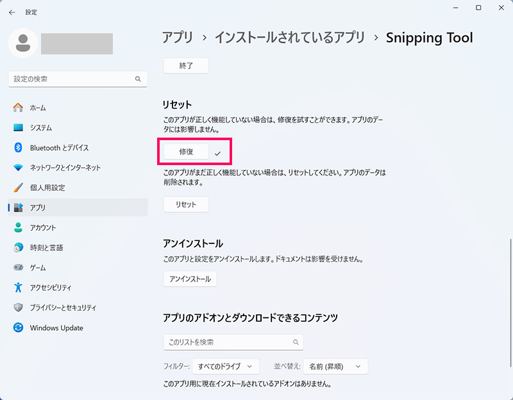Viewport: 513px width, 400px height.
Task: Click the このアプリ用に現在インストールされているアドオンはありません text
Action: [x=248, y=383]
